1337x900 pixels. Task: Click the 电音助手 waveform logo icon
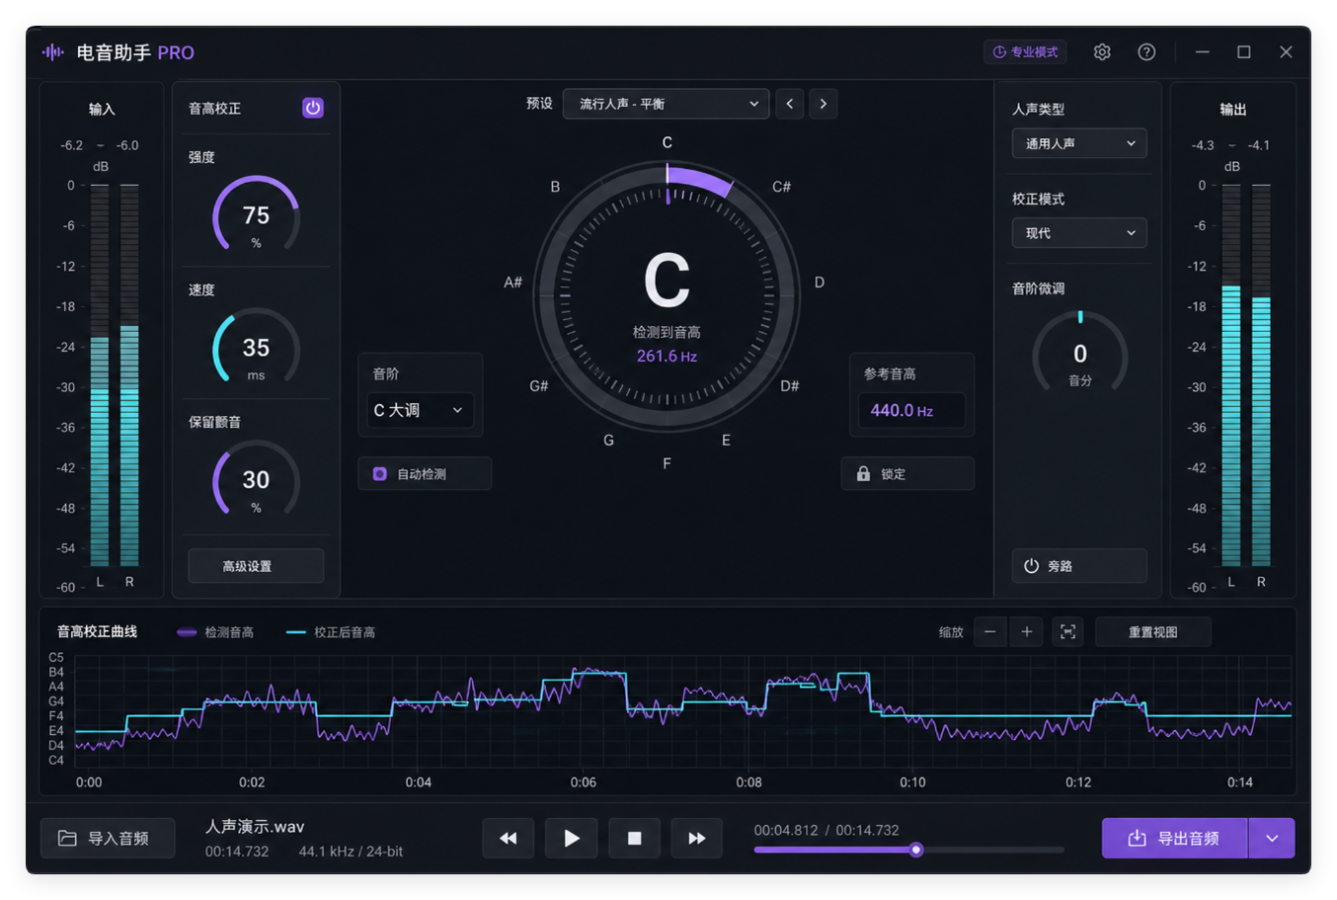[53, 52]
